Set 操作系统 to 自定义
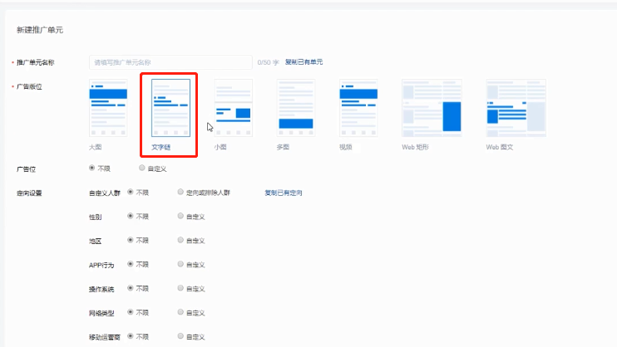 pyautogui.click(x=180, y=288)
